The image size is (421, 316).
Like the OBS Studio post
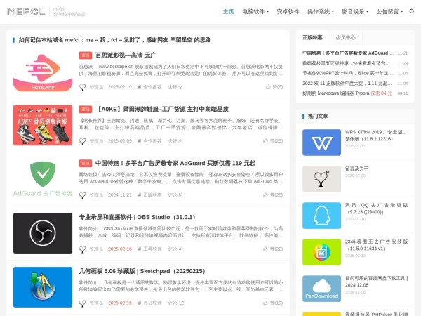[x=276, y=249]
